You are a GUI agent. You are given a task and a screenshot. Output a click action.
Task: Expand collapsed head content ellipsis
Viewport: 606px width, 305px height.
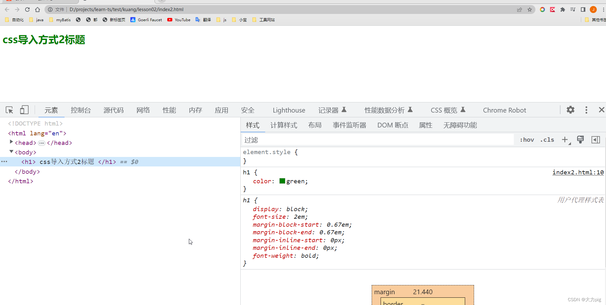(x=42, y=143)
